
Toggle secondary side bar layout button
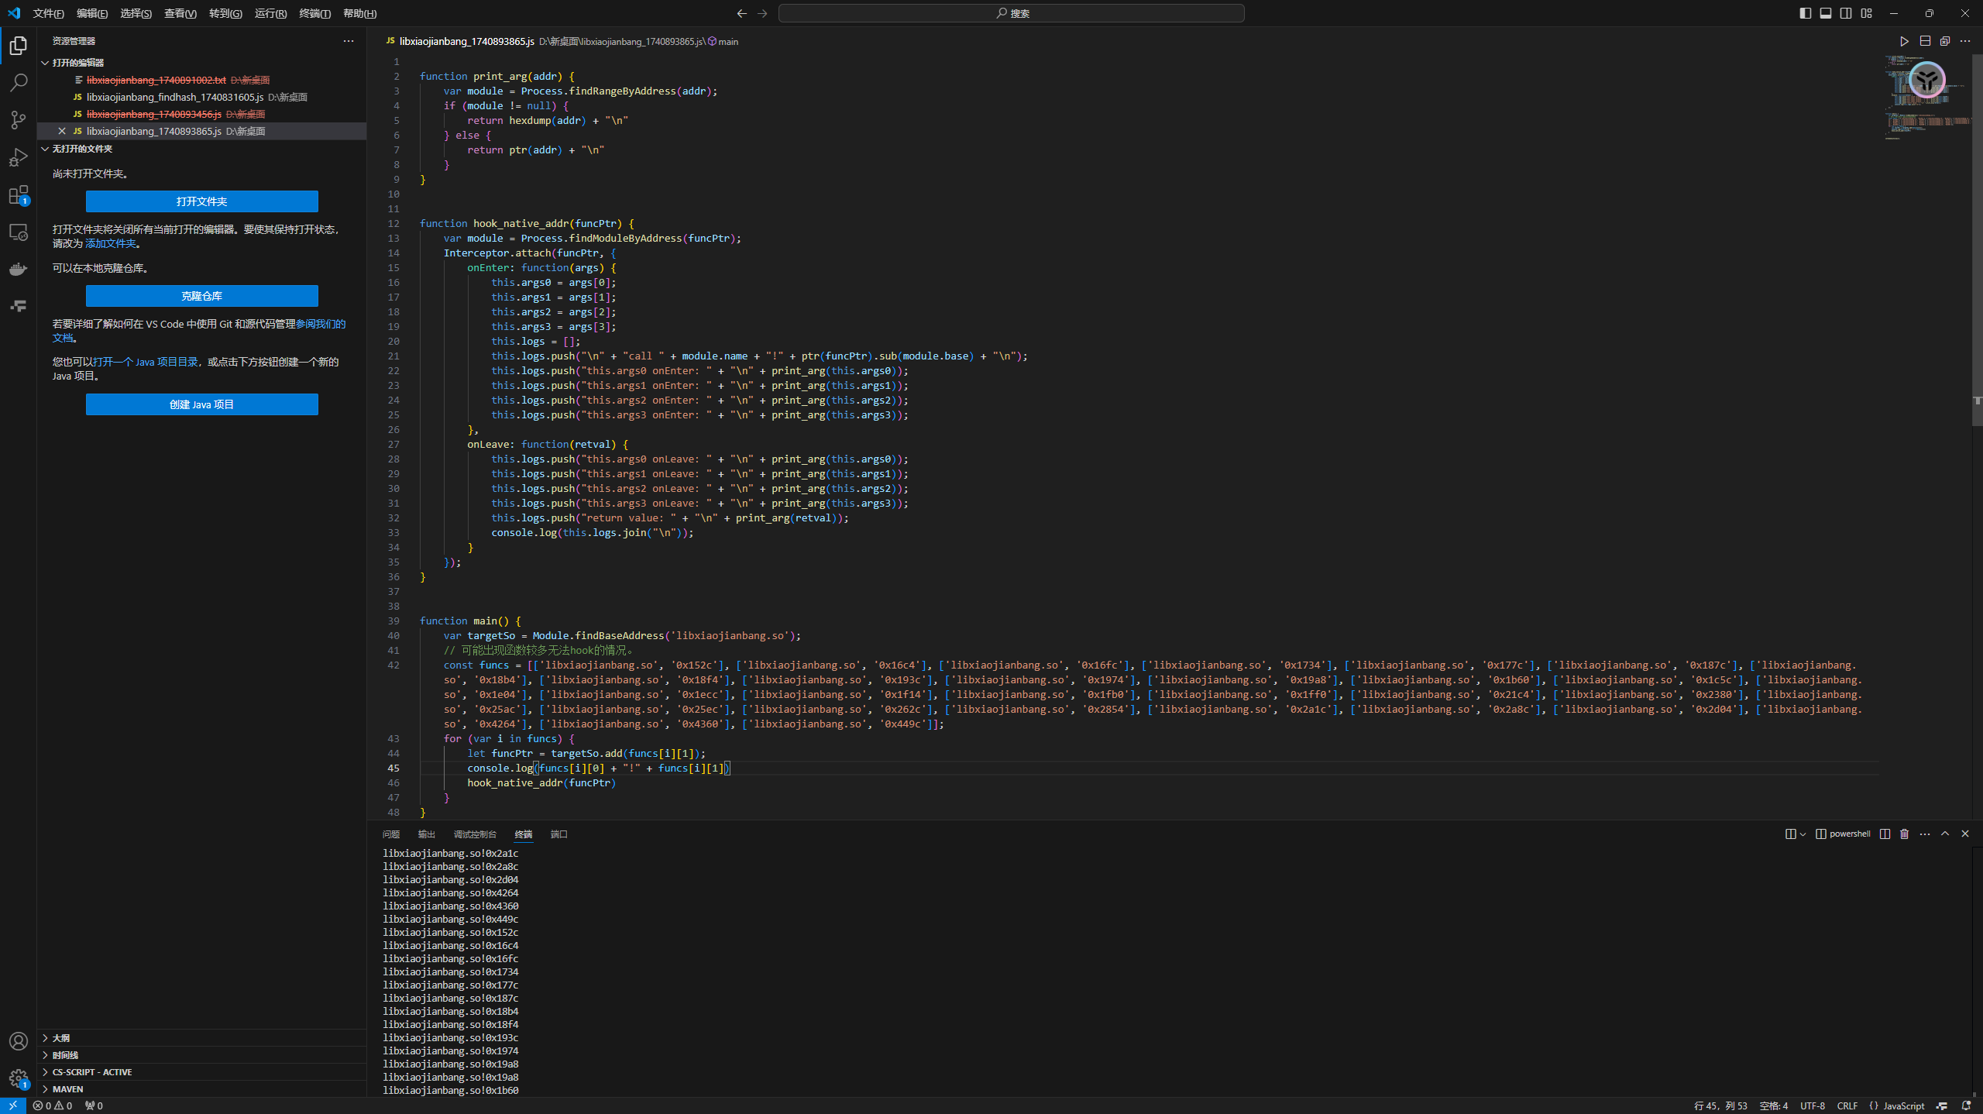pos(1846,13)
